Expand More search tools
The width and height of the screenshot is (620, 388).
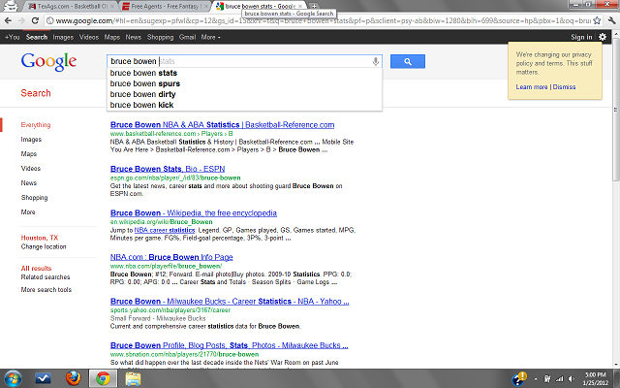pos(46,290)
